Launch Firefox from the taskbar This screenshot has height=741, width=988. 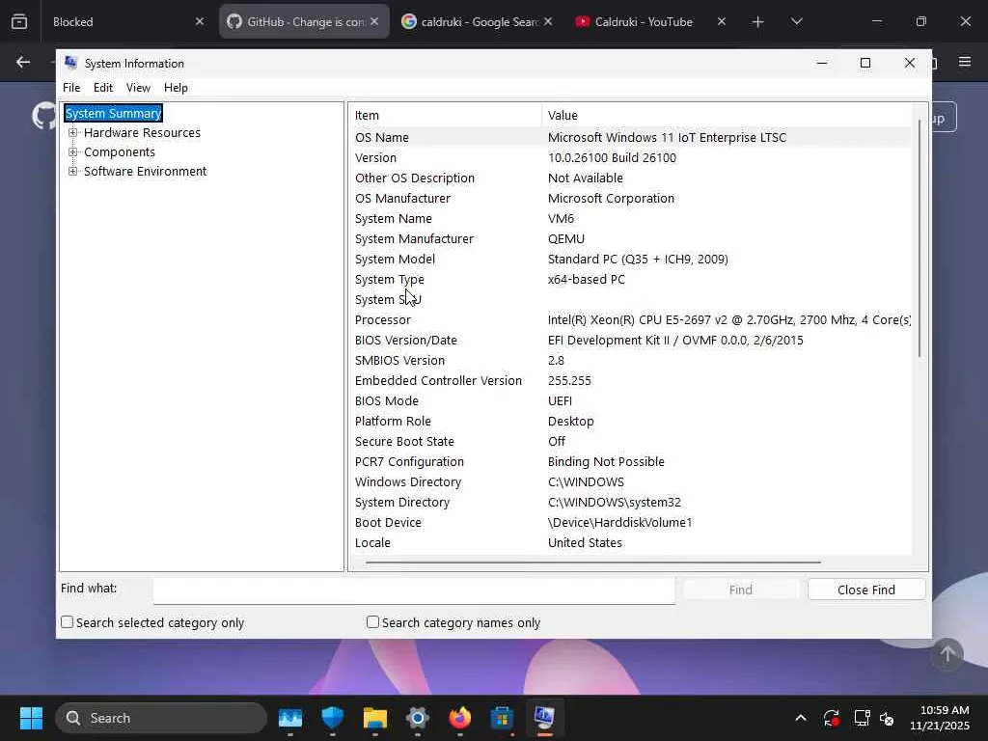tap(460, 718)
